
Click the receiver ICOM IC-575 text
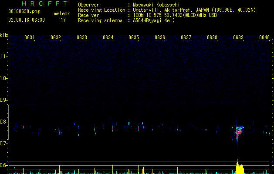[x=147, y=15]
